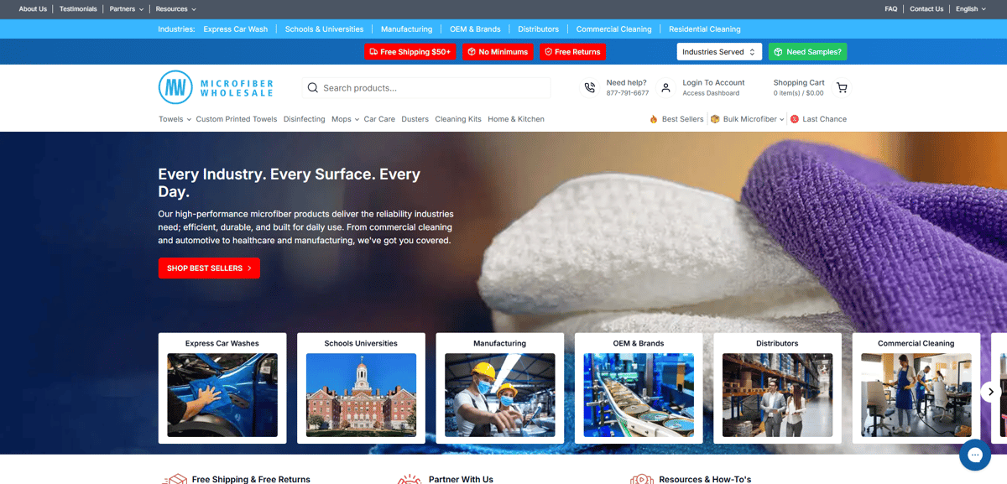Viewport: 1007px width, 484px height.
Task: Click the FAQ link
Action: [891, 9]
